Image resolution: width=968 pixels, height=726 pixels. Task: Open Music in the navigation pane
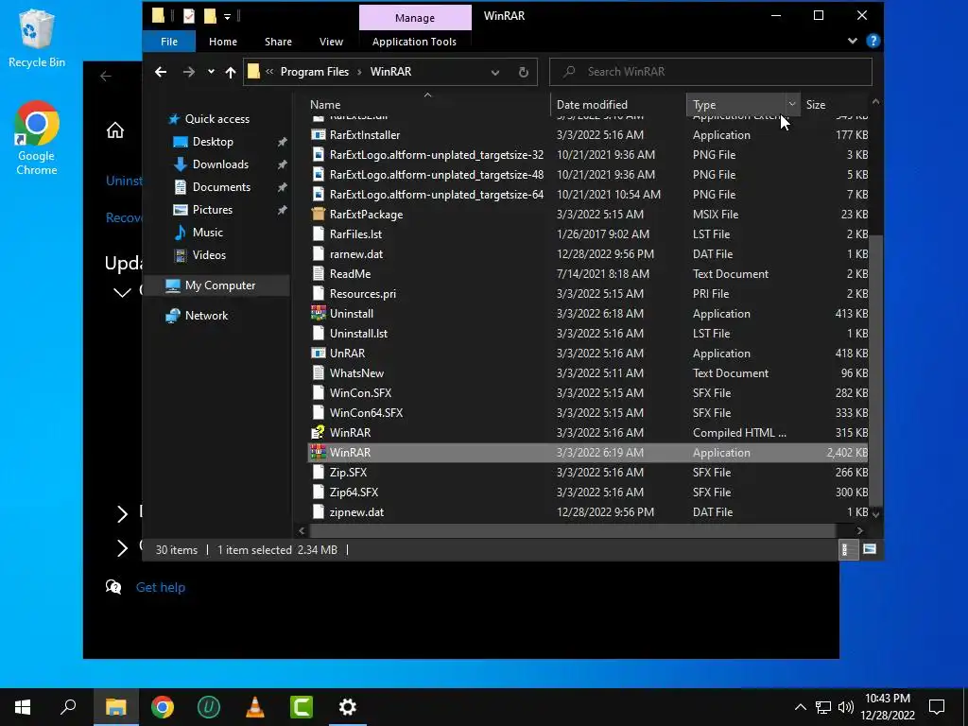point(207,233)
